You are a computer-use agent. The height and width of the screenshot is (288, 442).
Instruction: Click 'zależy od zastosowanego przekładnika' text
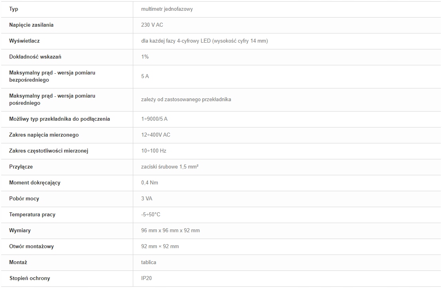coord(186,99)
